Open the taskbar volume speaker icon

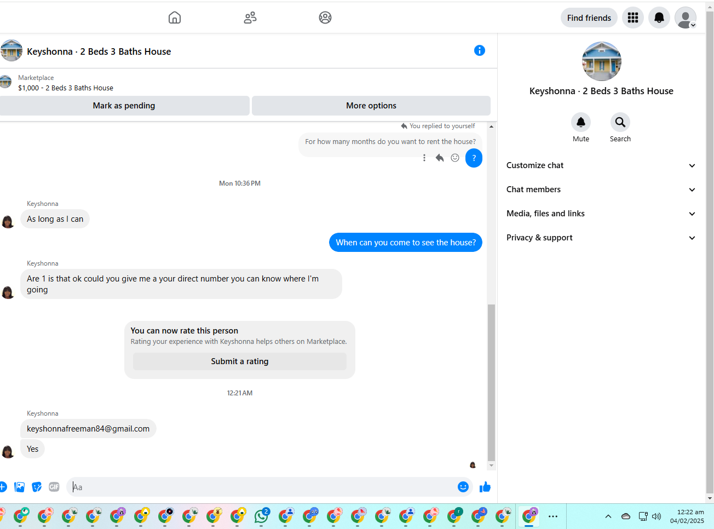point(657,516)
